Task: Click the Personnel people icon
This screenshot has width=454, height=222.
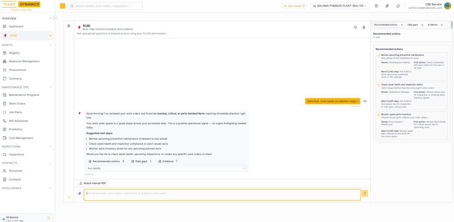Action: 5,171
